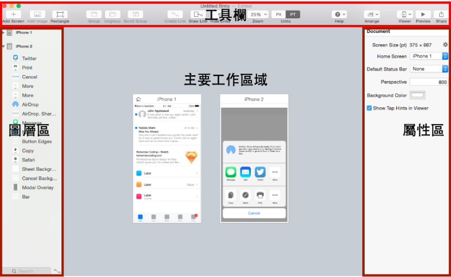Viewport: 451px width, 277px height.
Task: Open the Viewer dropdown
Action: point(405,14)
